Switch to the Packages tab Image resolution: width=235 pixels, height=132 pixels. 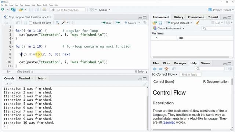[x=180, y=63]
